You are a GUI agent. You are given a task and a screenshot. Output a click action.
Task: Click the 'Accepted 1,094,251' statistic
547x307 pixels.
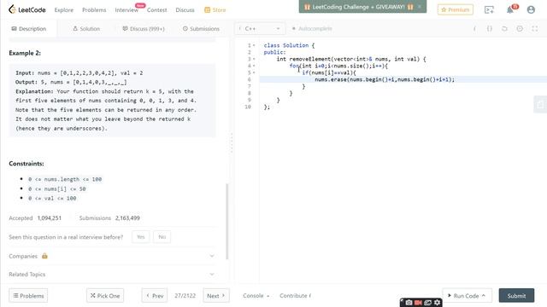[35, 218]
